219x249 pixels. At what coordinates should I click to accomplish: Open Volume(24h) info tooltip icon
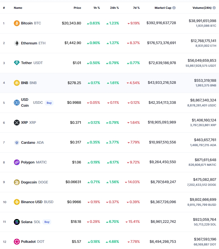(x=214, y=8)
